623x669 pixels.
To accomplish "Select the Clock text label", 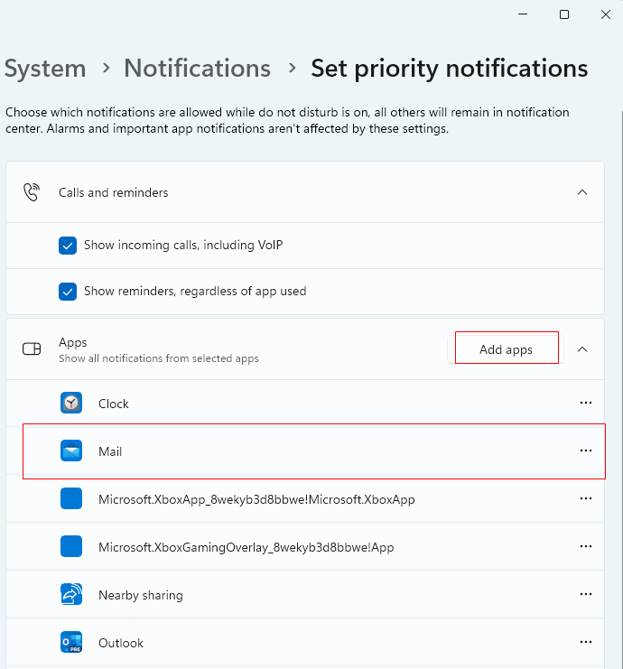I will 114,404.
